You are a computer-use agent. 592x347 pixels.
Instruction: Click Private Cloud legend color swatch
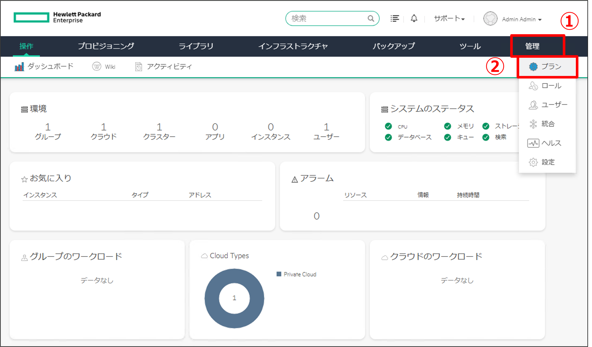(x=279, y=274)
